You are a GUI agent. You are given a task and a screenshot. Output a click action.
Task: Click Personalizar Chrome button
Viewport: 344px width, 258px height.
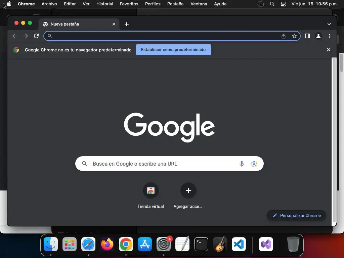pos(296,215)
